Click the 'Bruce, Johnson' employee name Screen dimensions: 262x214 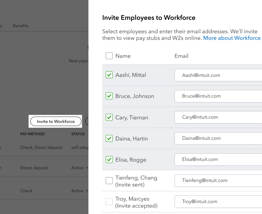(x=135, y=96)
